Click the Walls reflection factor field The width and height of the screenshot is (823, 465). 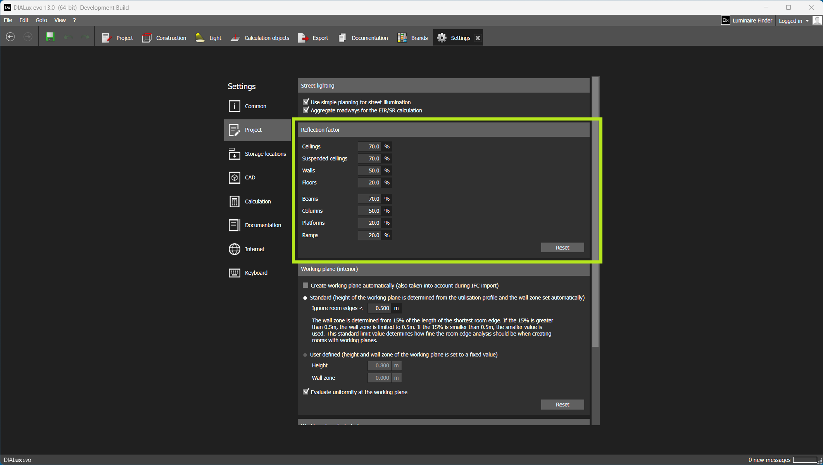(369, 170)
